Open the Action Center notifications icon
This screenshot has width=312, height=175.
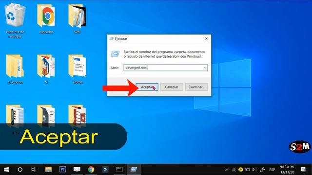303,170
